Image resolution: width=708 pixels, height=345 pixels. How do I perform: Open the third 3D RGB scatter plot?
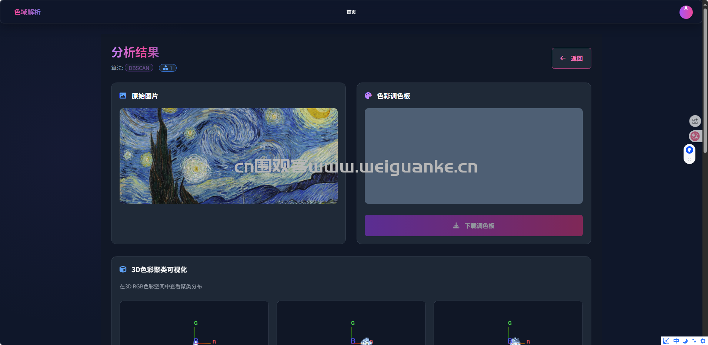(x=508, y=323)
